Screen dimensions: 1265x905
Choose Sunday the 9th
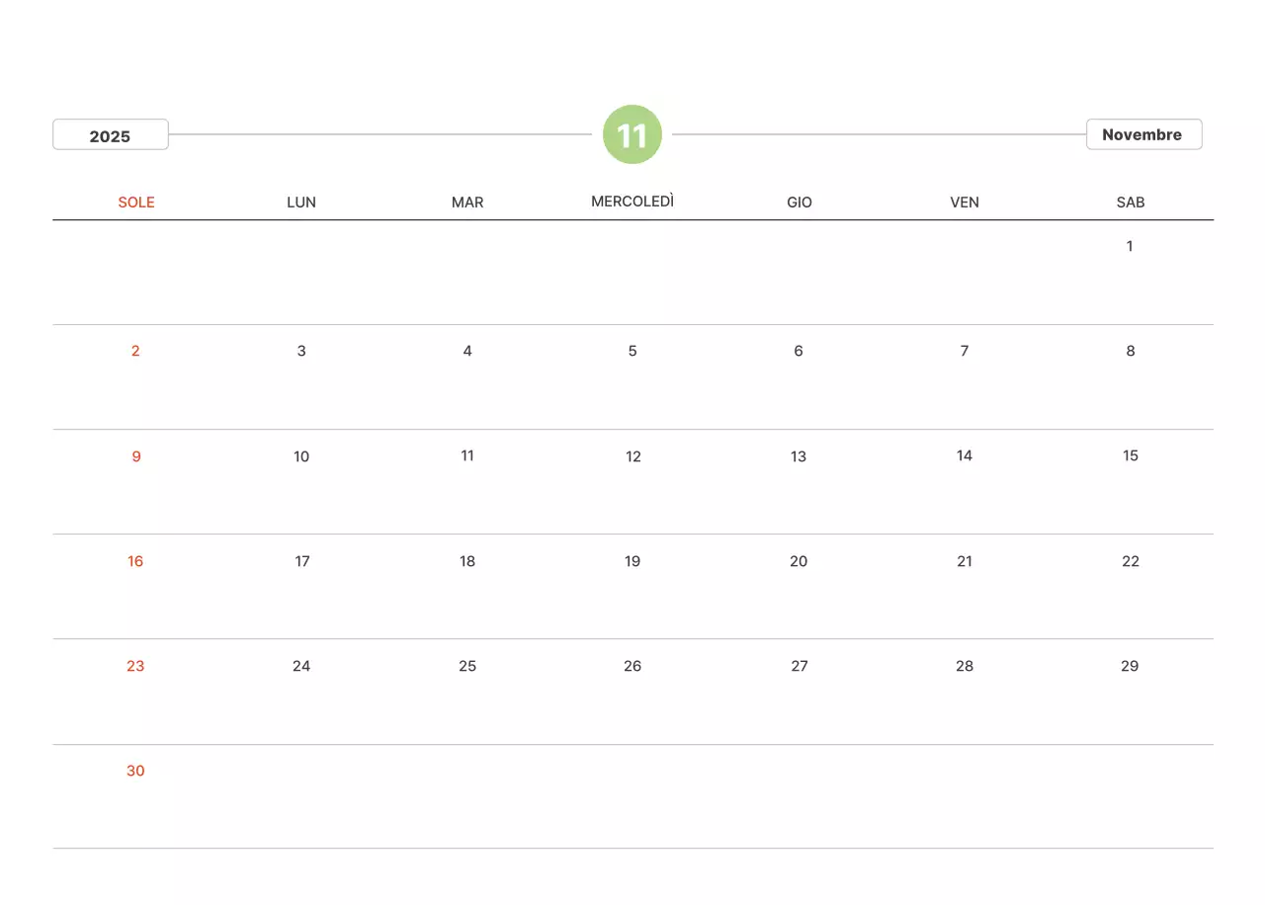point(136,456)
